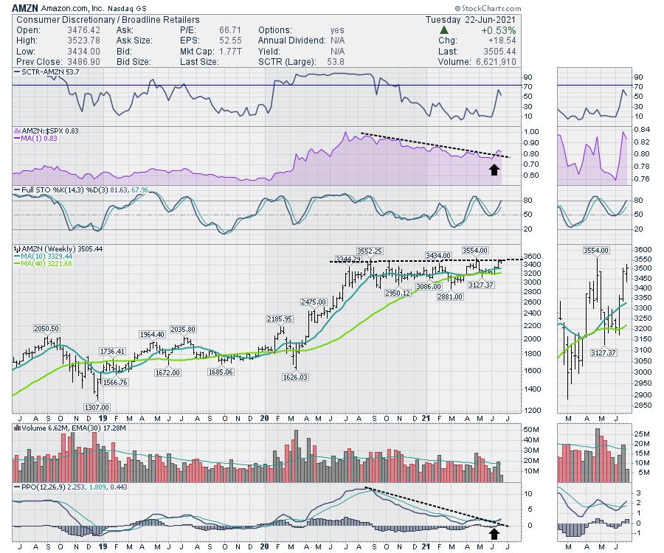Click the Volume value 6,621,910

(496, 62)
